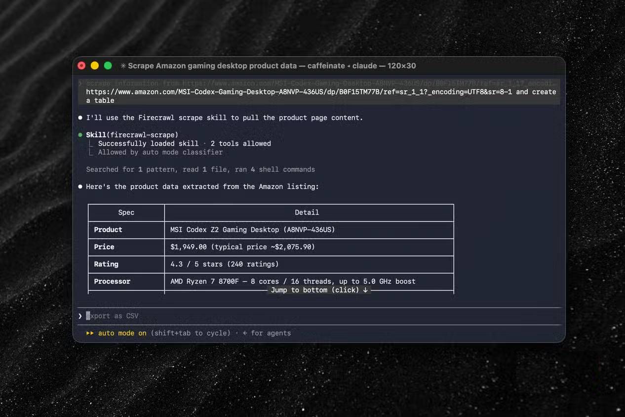Click '← for agents' hint in status line
Viewport: 625px width, 417px height.
point(267,333)
